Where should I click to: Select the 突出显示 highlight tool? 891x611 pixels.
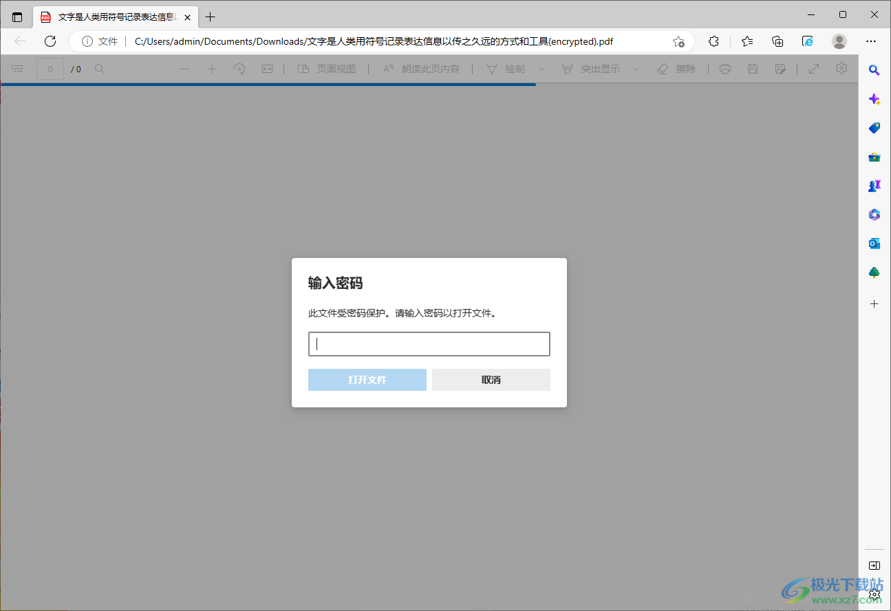click(x=591, y=69)
